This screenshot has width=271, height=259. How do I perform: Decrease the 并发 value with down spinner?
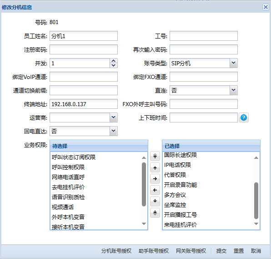point(114,65)
